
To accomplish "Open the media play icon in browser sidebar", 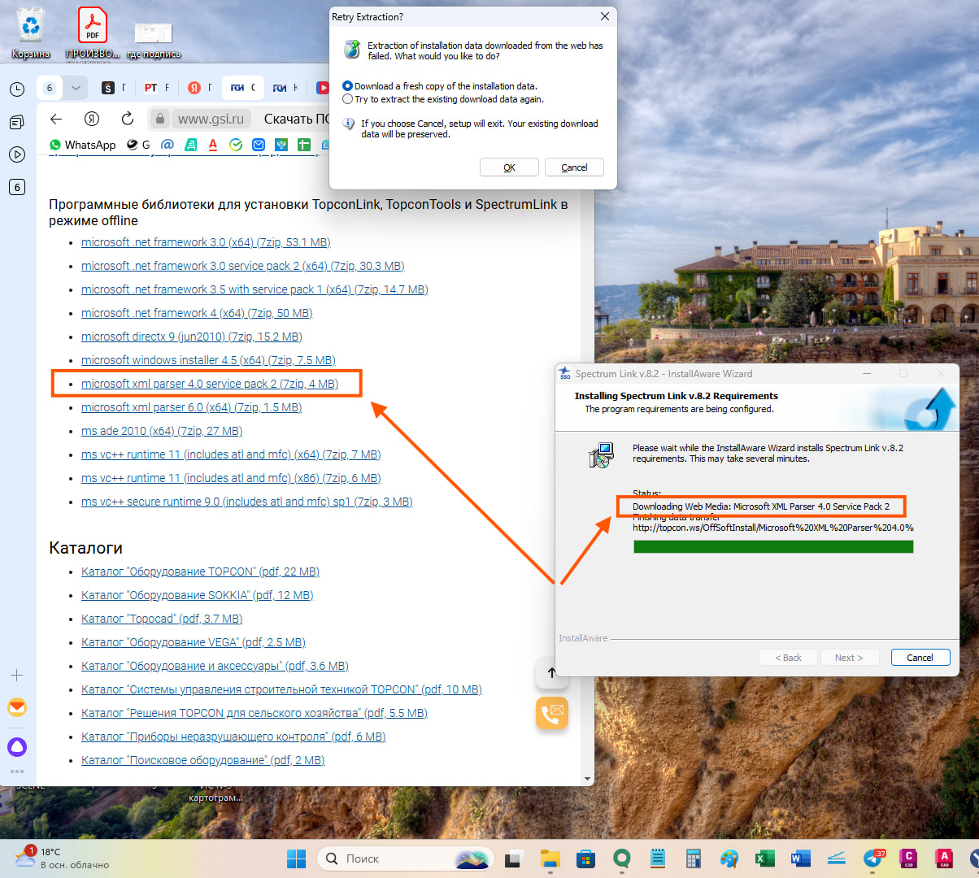I will point(17,154).
